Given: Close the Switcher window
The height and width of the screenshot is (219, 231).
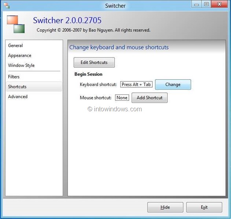Looking at the screenshot, I should click(219, 4).
